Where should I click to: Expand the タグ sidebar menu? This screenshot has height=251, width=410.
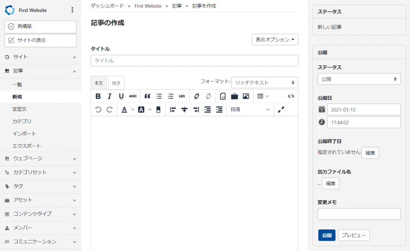point(41,187)
